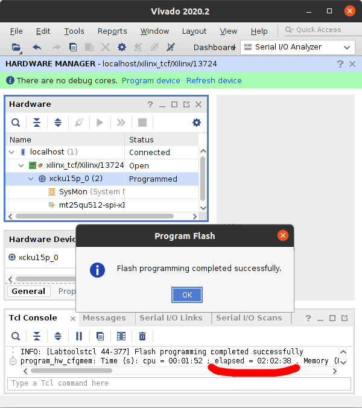
Task: Open the Serial I/O Analyzer layout dropdown
Action: [x=298, y=47]
